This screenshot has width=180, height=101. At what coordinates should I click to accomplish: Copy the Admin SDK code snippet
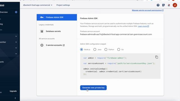pyautogui.click(x=157, y=57)
